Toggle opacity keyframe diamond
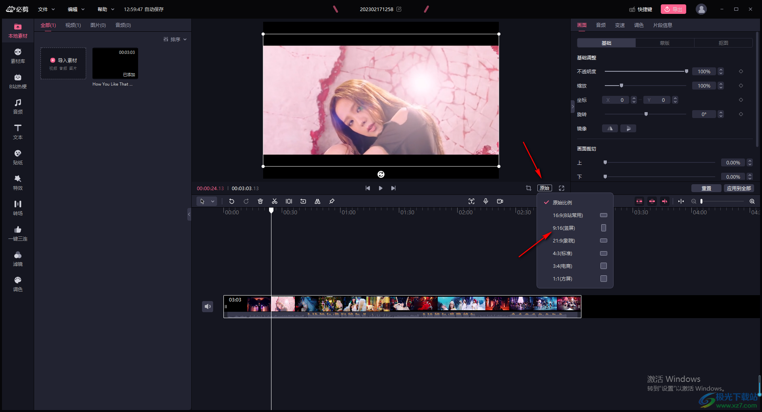The width and height of the screenshot is (762, 412). click(741, 71)
